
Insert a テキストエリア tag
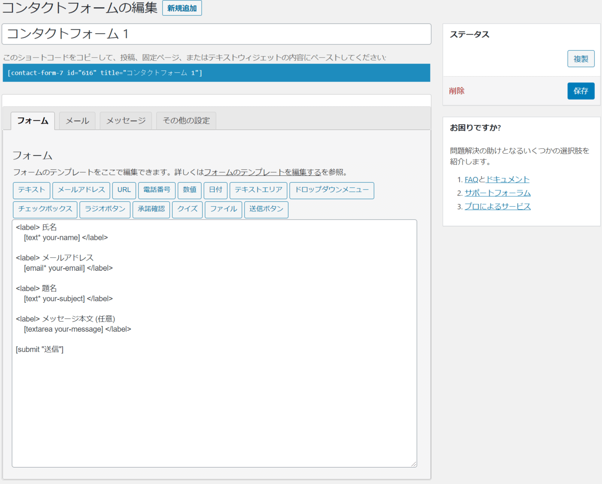click(x=258, y=190)
